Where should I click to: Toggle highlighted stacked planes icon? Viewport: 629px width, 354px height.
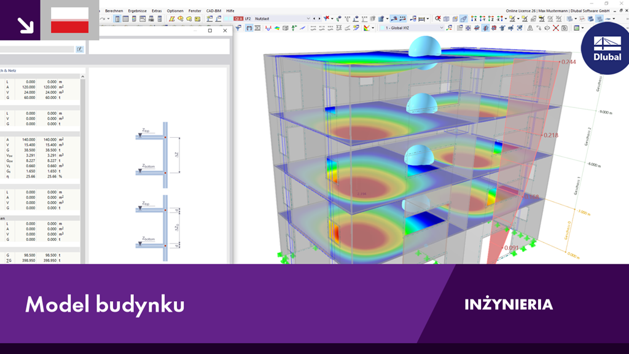click(x=600, y=18)
